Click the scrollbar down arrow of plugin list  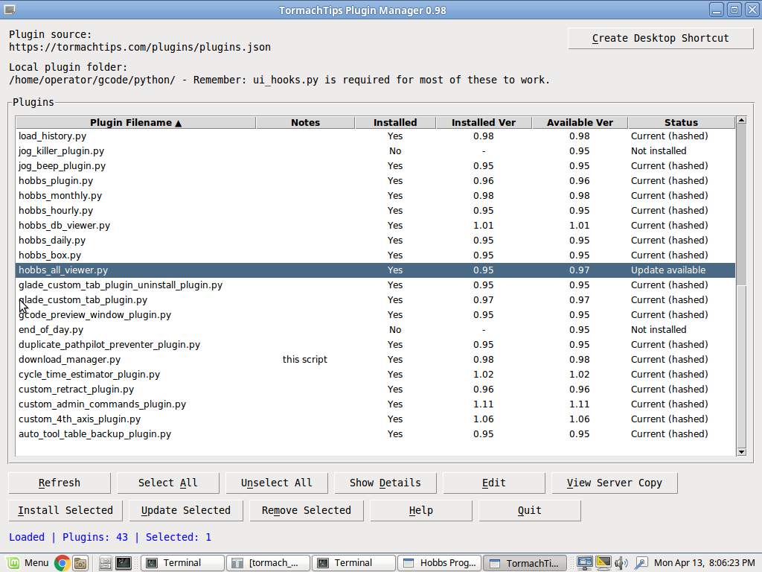740,451
